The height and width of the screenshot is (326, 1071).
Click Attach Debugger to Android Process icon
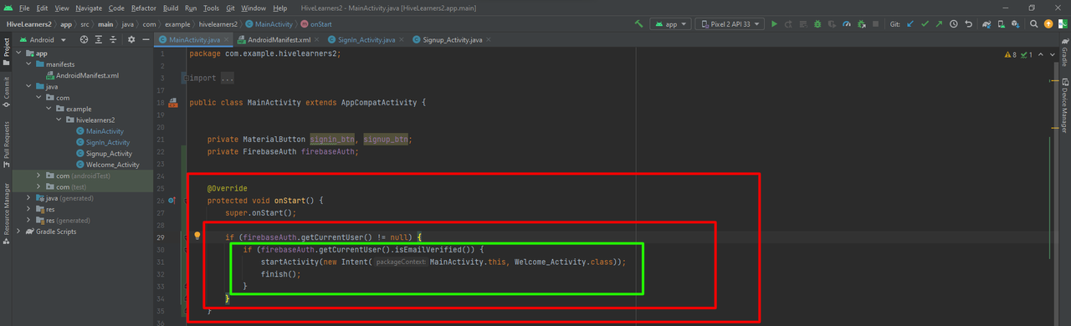click(862, 24)
